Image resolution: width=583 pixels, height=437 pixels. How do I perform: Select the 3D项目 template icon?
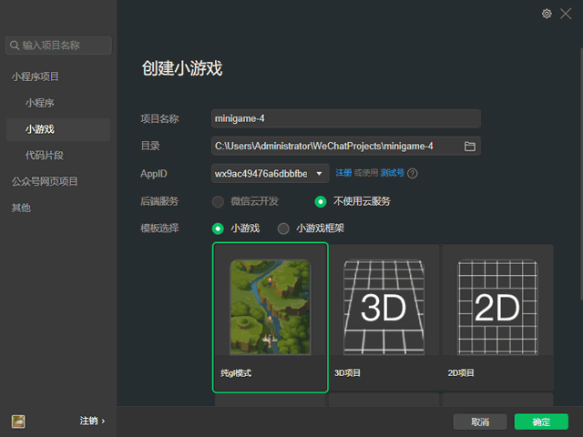384,307
